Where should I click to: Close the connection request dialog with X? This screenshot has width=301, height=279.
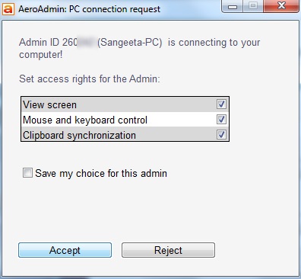pos(281,6)
